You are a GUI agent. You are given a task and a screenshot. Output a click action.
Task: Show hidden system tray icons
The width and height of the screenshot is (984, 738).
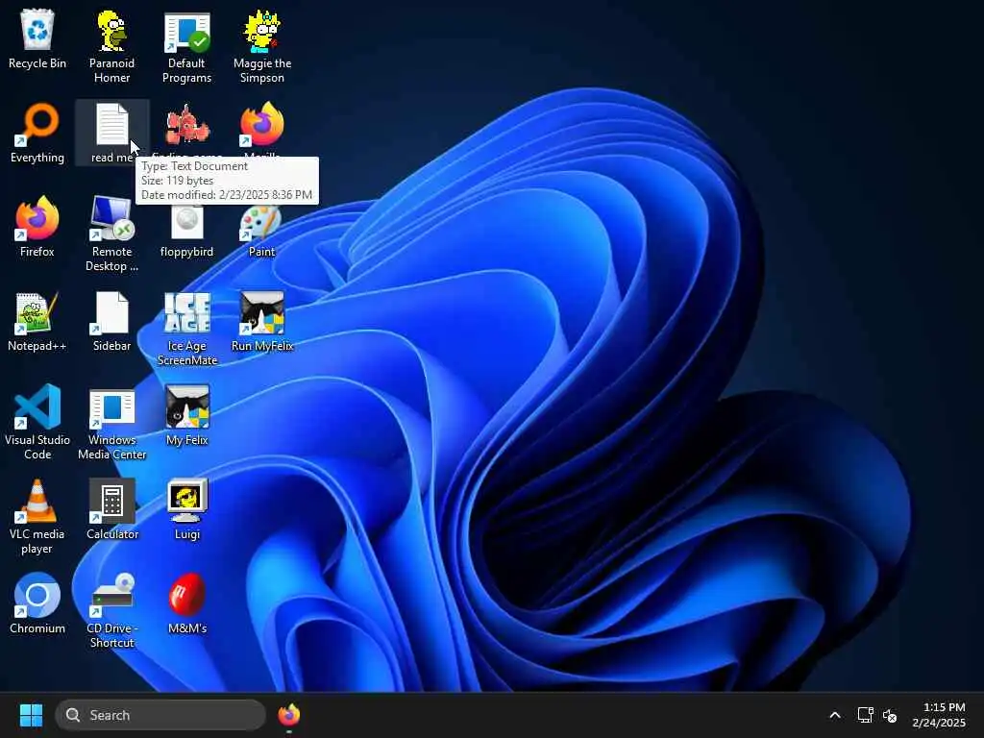pyautogui.click(x=835, y=715)
